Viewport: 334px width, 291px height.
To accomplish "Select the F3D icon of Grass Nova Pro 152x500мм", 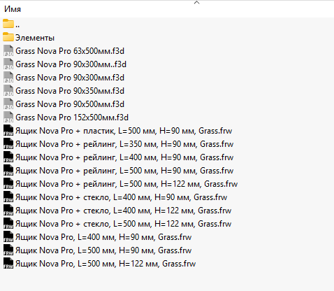I will pos(8,118).
